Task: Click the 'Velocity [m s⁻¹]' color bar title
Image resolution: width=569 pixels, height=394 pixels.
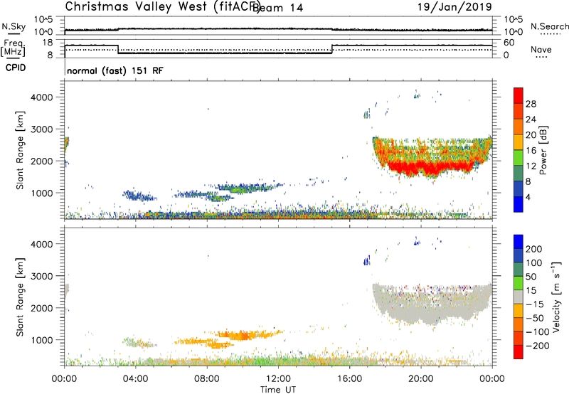Action: tap(556, 297)
